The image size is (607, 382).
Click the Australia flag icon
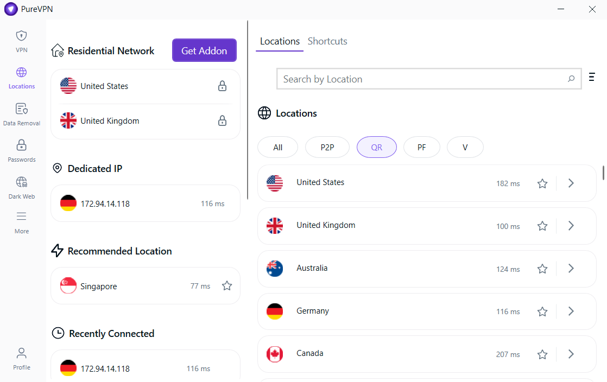(x=275, y=269)
